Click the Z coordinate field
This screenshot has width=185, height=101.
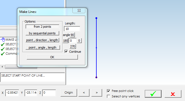pos(49,93)
